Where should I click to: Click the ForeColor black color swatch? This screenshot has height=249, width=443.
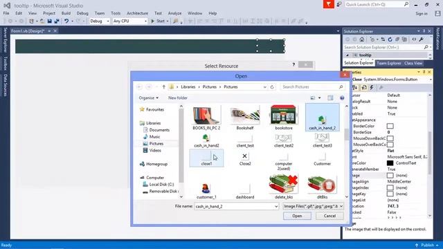(x=390, y=163)
